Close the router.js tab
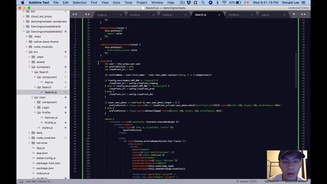The image size is (327, 184). (153, 15)
